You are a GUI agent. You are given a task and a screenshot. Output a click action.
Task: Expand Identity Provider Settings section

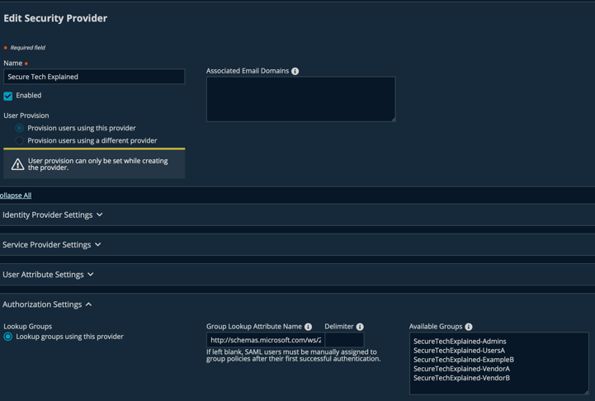click(x=52, y=215)
